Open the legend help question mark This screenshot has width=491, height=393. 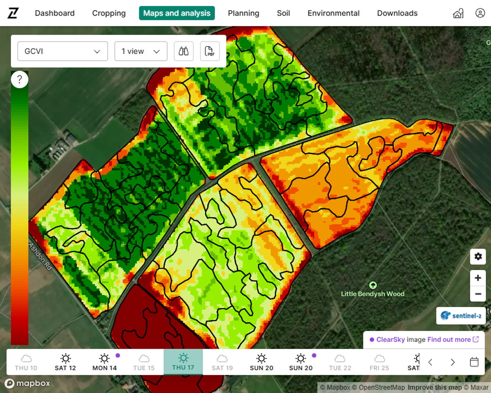[x=20, y=80]
